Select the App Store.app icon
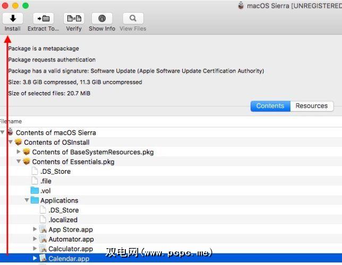This screenshot has height=265, width=342. point(43,229)
